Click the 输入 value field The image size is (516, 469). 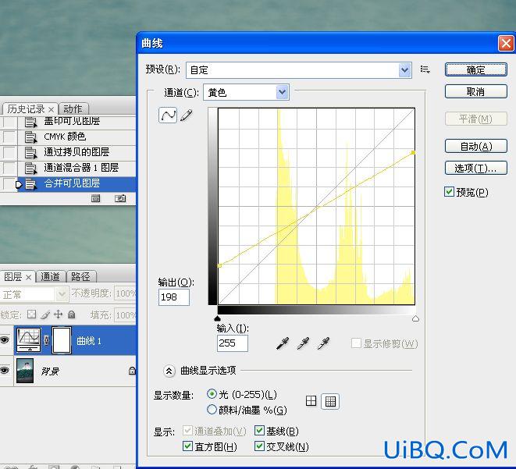233,343
